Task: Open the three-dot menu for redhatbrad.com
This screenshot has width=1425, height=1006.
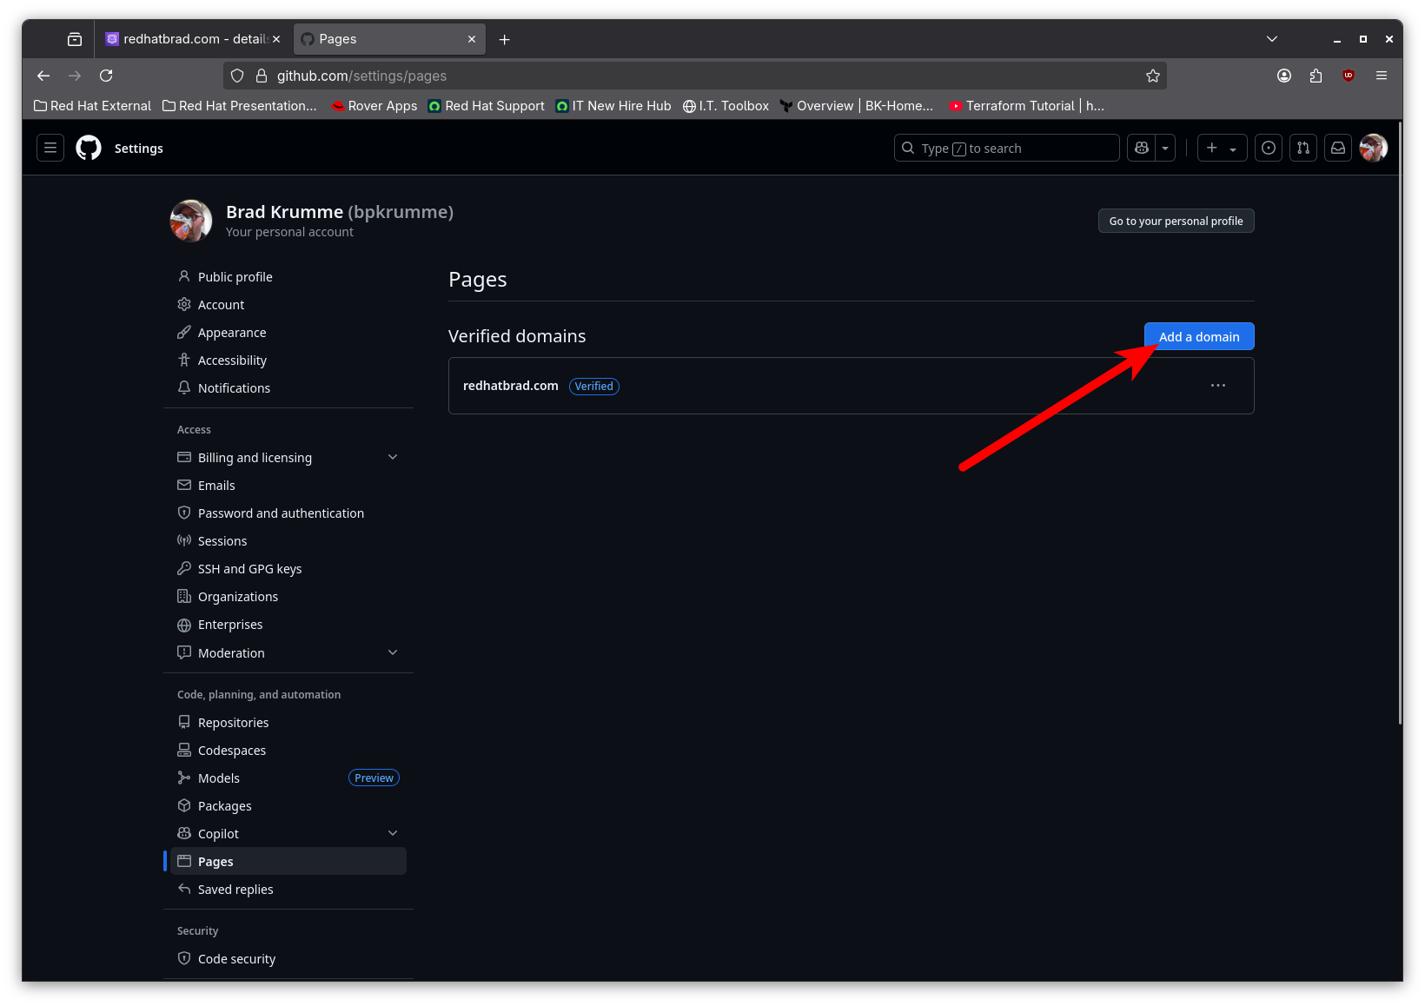Action: pyautogui.click(x=1218, y=385)
